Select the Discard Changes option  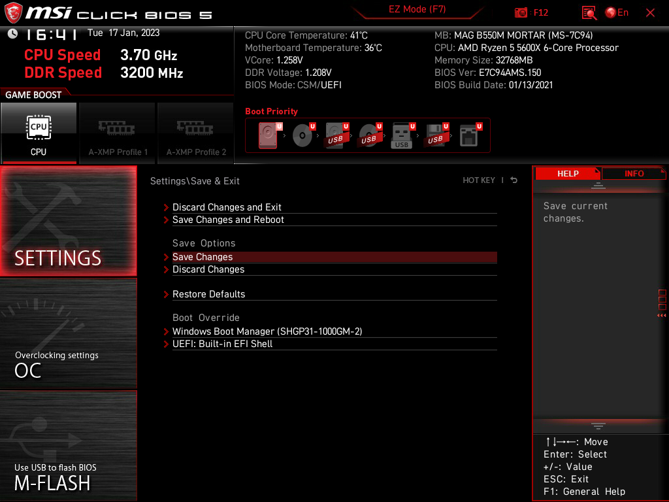334,269
